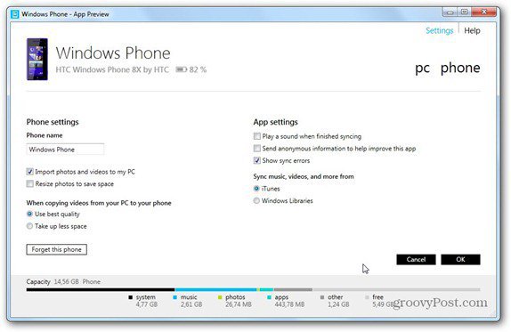Open the Settings link
Viewport: 511px width, 332px height.
point(439,30)
